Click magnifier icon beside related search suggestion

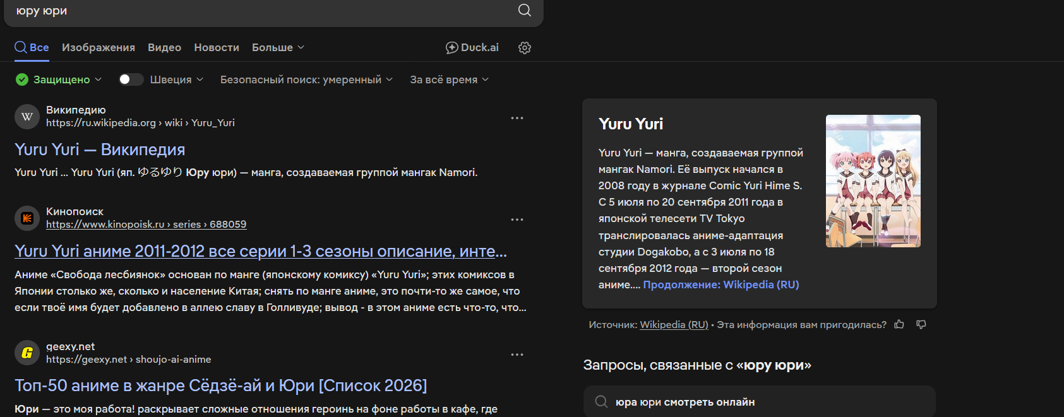click(x=602, y=402)
